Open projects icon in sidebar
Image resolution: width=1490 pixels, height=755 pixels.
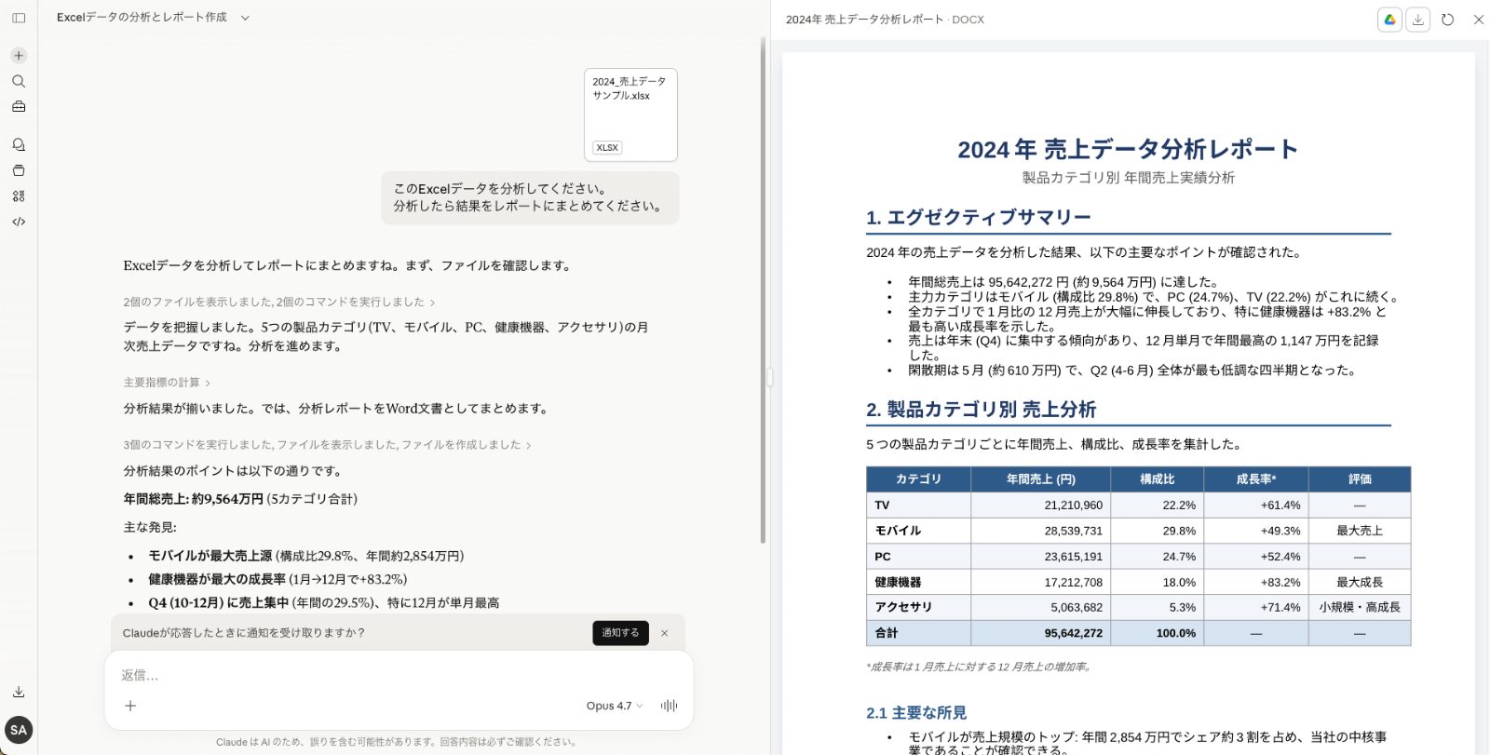[19, 170]
